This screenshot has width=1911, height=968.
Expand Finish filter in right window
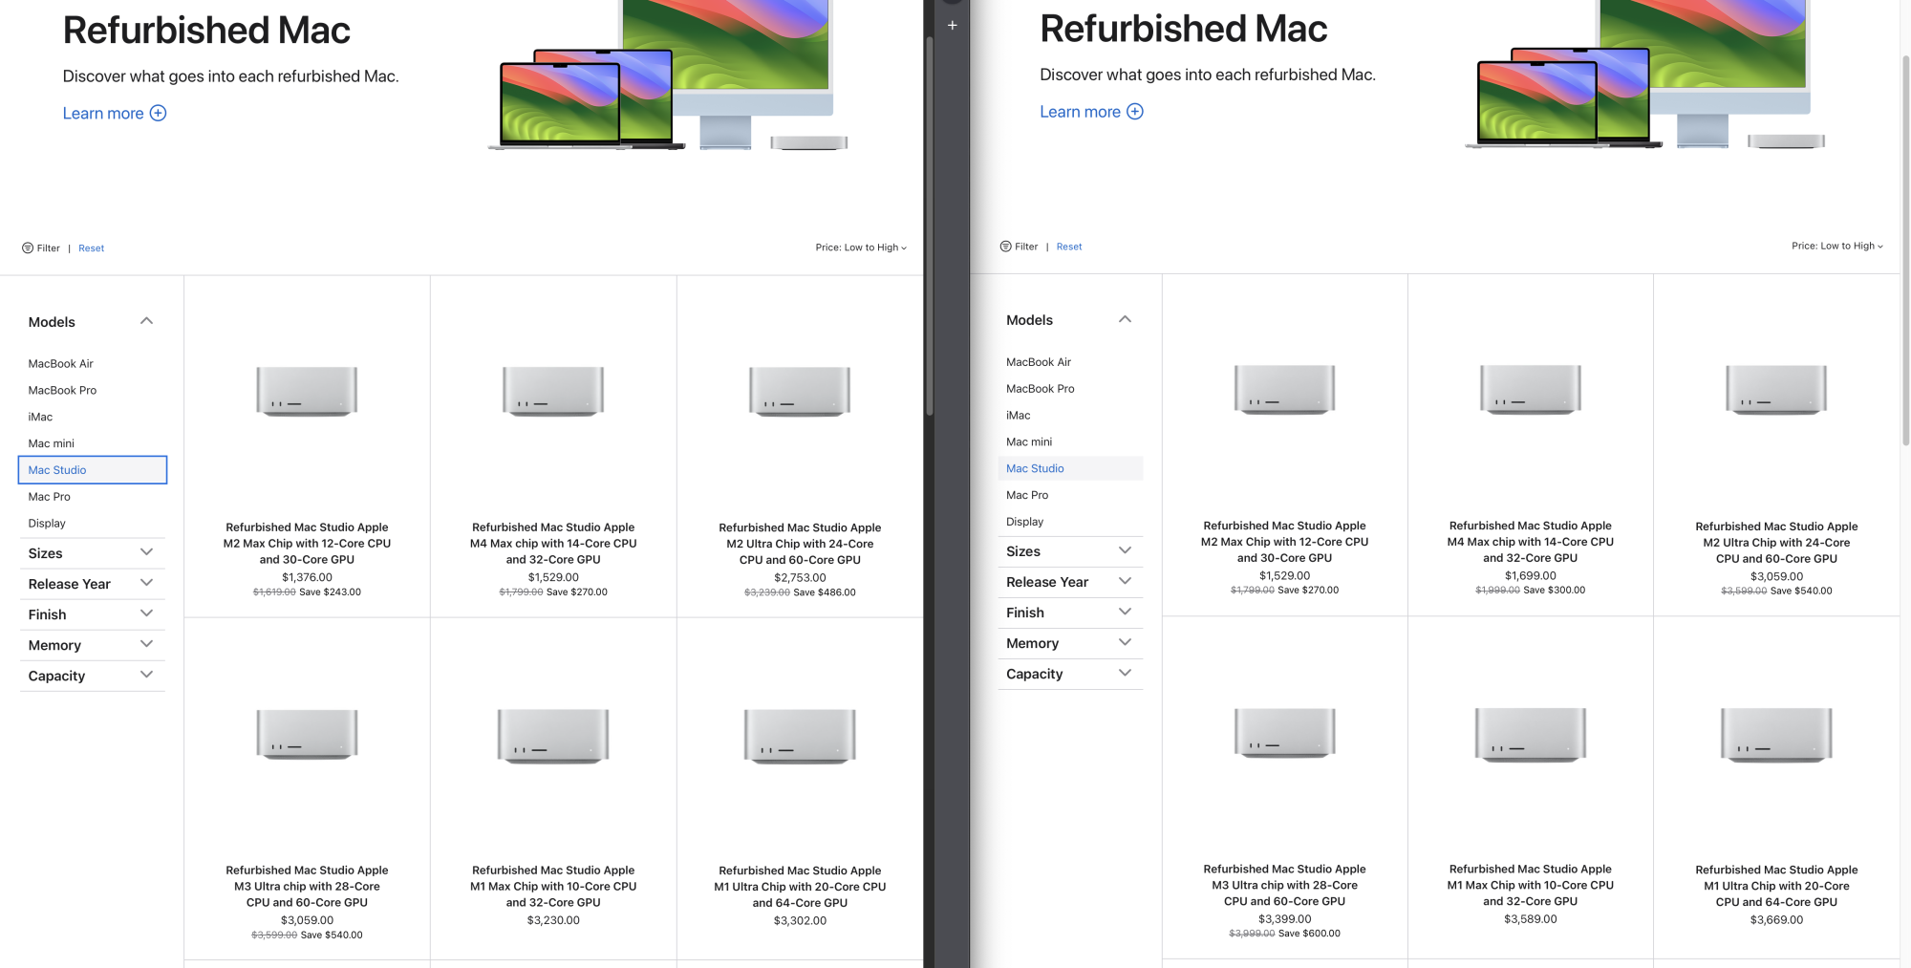click(x=1069, y=613)
